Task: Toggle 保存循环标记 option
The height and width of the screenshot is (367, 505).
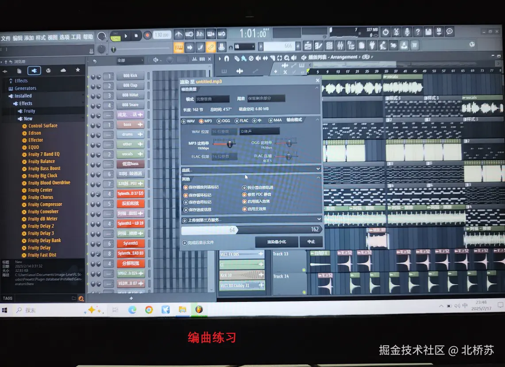Action: click(185, 195)
